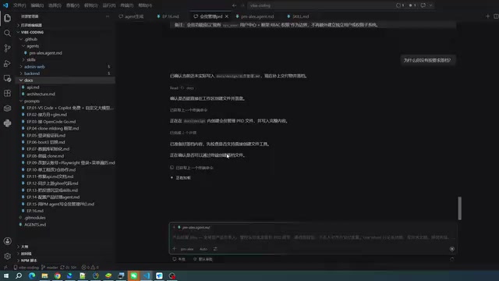This screenshot has width=499, height=281.
Task: Open the Explorer view in activity bar
Action: [7, 18]
